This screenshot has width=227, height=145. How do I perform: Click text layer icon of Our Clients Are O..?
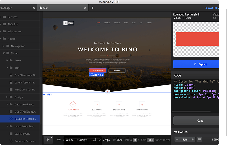[x=11, y=75]
